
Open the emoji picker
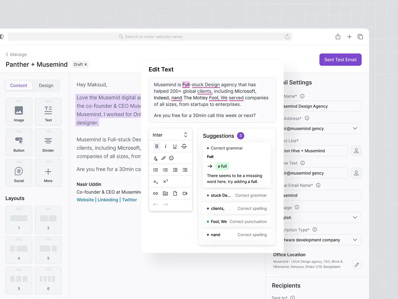[x=171, y=158]
